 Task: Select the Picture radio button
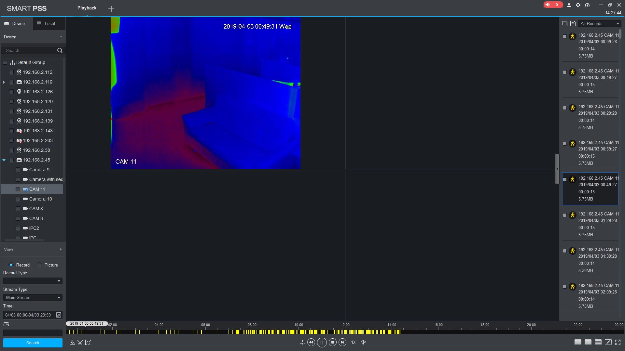39,265
